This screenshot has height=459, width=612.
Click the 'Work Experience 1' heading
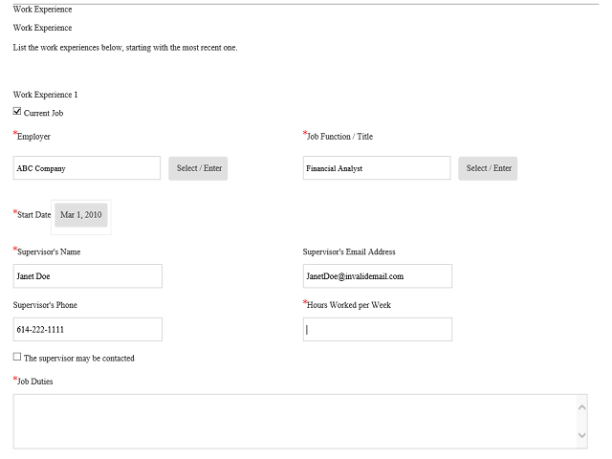click(x=45, y=95)
